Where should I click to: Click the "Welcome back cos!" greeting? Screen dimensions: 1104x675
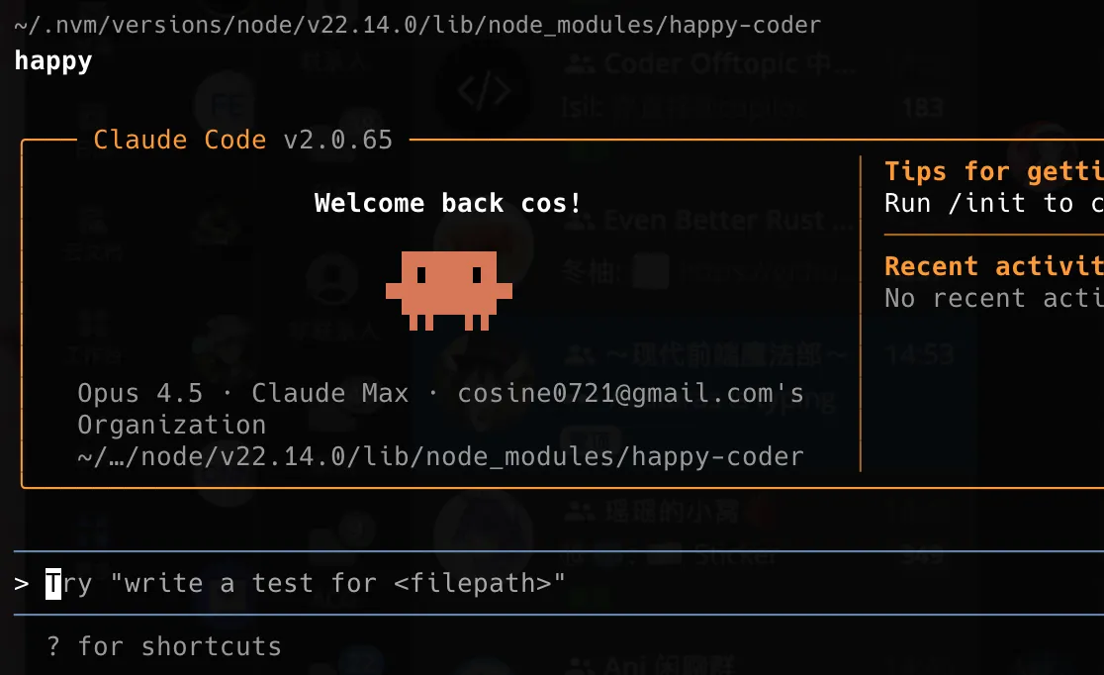pyautogui.click(x=448, y=203)
